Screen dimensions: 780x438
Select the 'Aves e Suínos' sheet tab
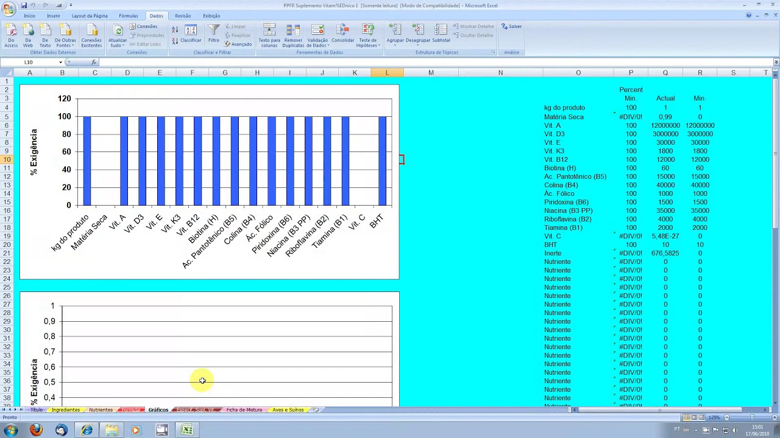(x=288, y=410)
